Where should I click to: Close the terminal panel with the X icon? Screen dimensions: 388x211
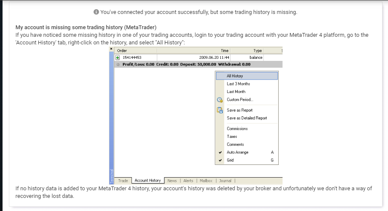[111, 49]
